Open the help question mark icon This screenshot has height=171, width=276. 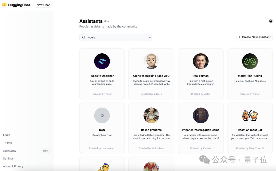point(271,21)
